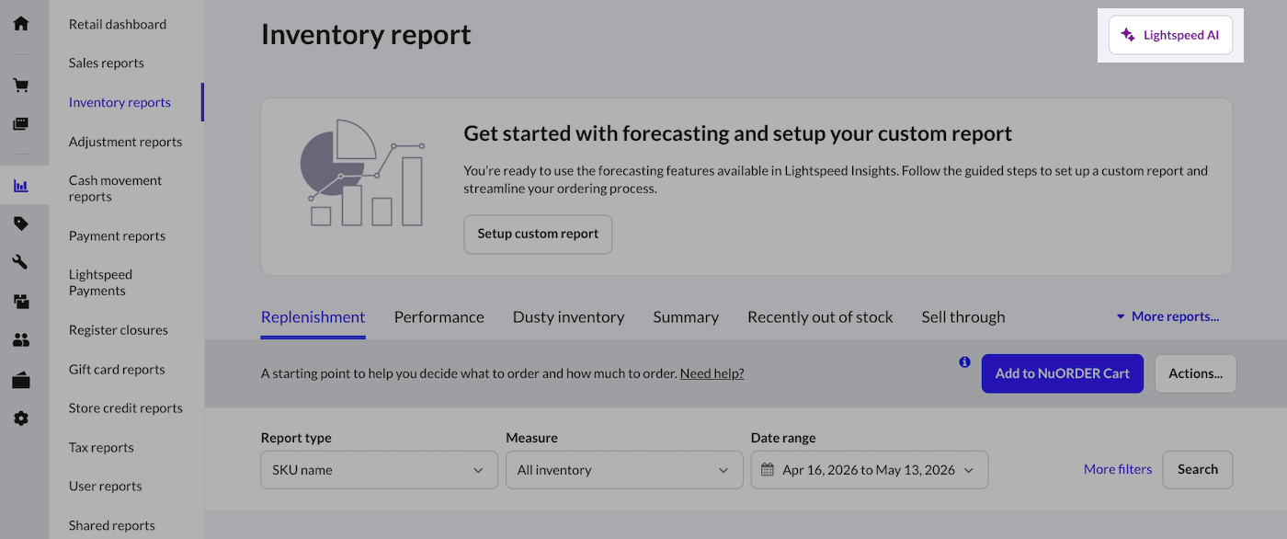Image resolution: width=1287 pixels, height=539 pixels.
Task: Open the price tag catalog icon
Action: pyautogui.click(x=20, y=224)
